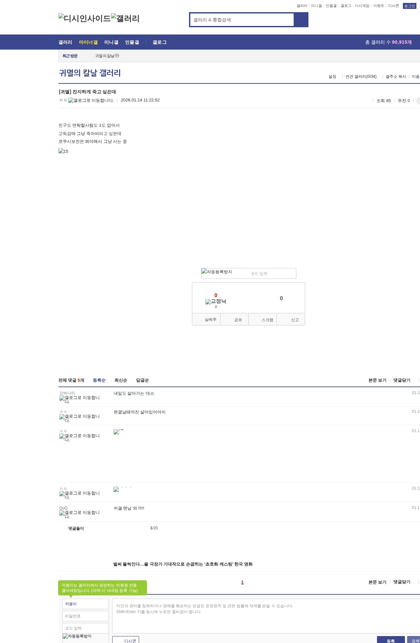Click the DCInside logo image
Viewport: 420px width, 643px height.
84,18
